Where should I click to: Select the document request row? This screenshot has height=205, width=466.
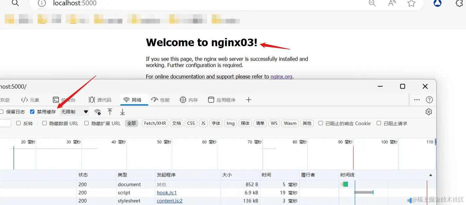[218, 184]
